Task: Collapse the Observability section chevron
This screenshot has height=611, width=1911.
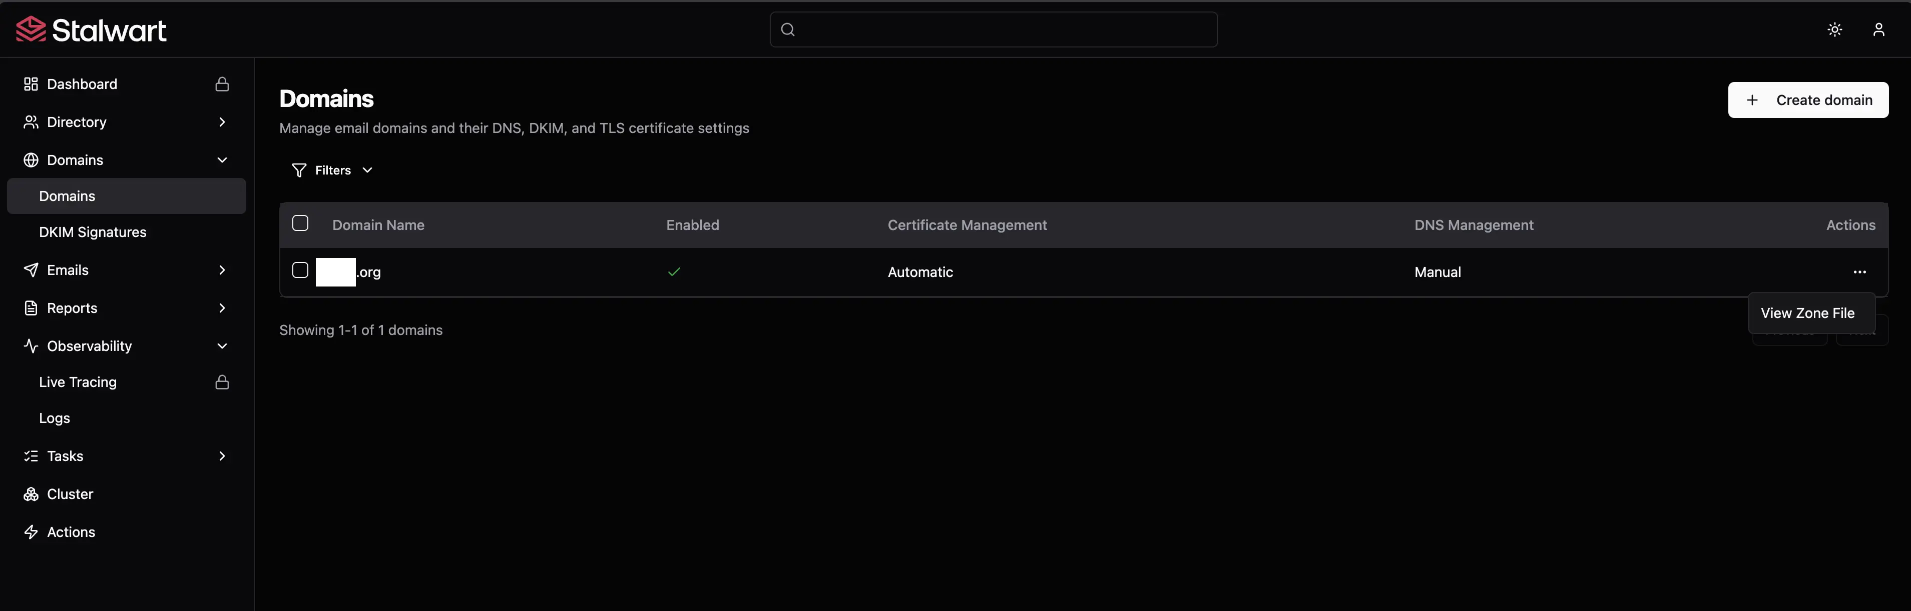Action: pyautogui.click(x=222, y=345)
